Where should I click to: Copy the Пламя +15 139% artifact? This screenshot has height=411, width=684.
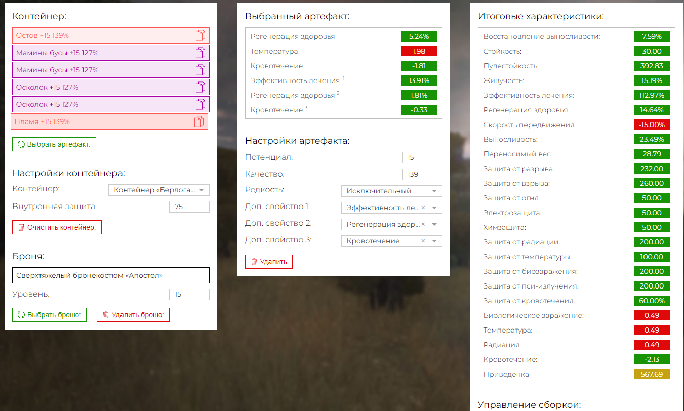(199, 121)
